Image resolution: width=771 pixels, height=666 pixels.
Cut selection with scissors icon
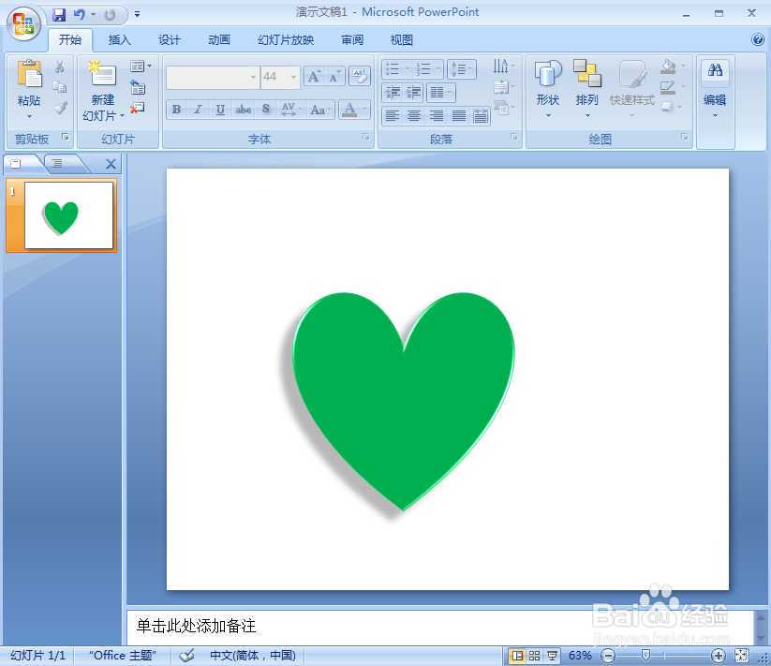point(60,67)
